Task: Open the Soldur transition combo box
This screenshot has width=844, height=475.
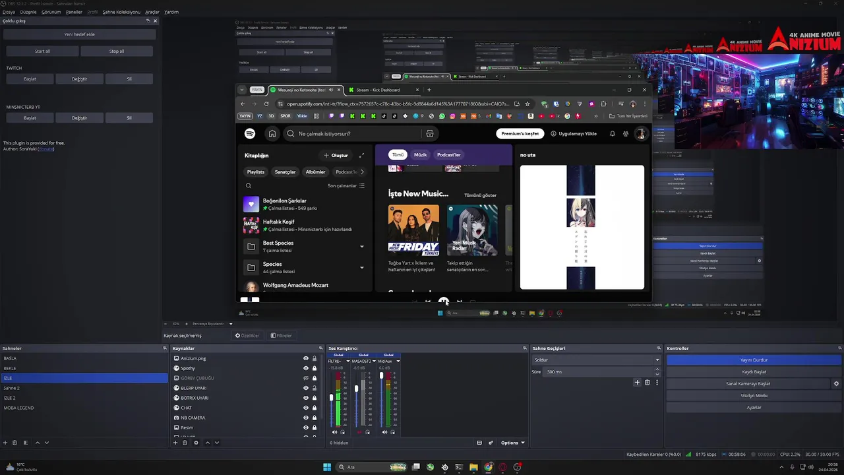Action: [596, 360]
